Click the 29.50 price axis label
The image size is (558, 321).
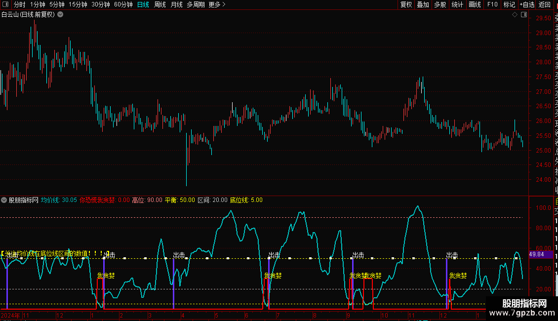543,18
